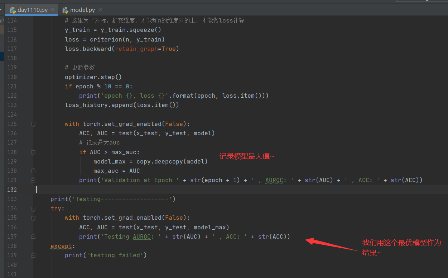Click 'loss_history.append' on line 123

click(98, 105)
